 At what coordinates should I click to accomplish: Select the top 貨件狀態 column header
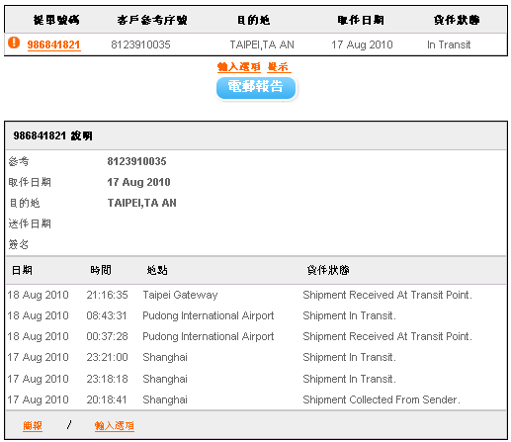457,20
